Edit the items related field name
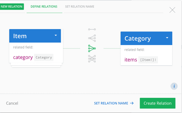Viewport: 182px width, 113px height. (131, 60)
